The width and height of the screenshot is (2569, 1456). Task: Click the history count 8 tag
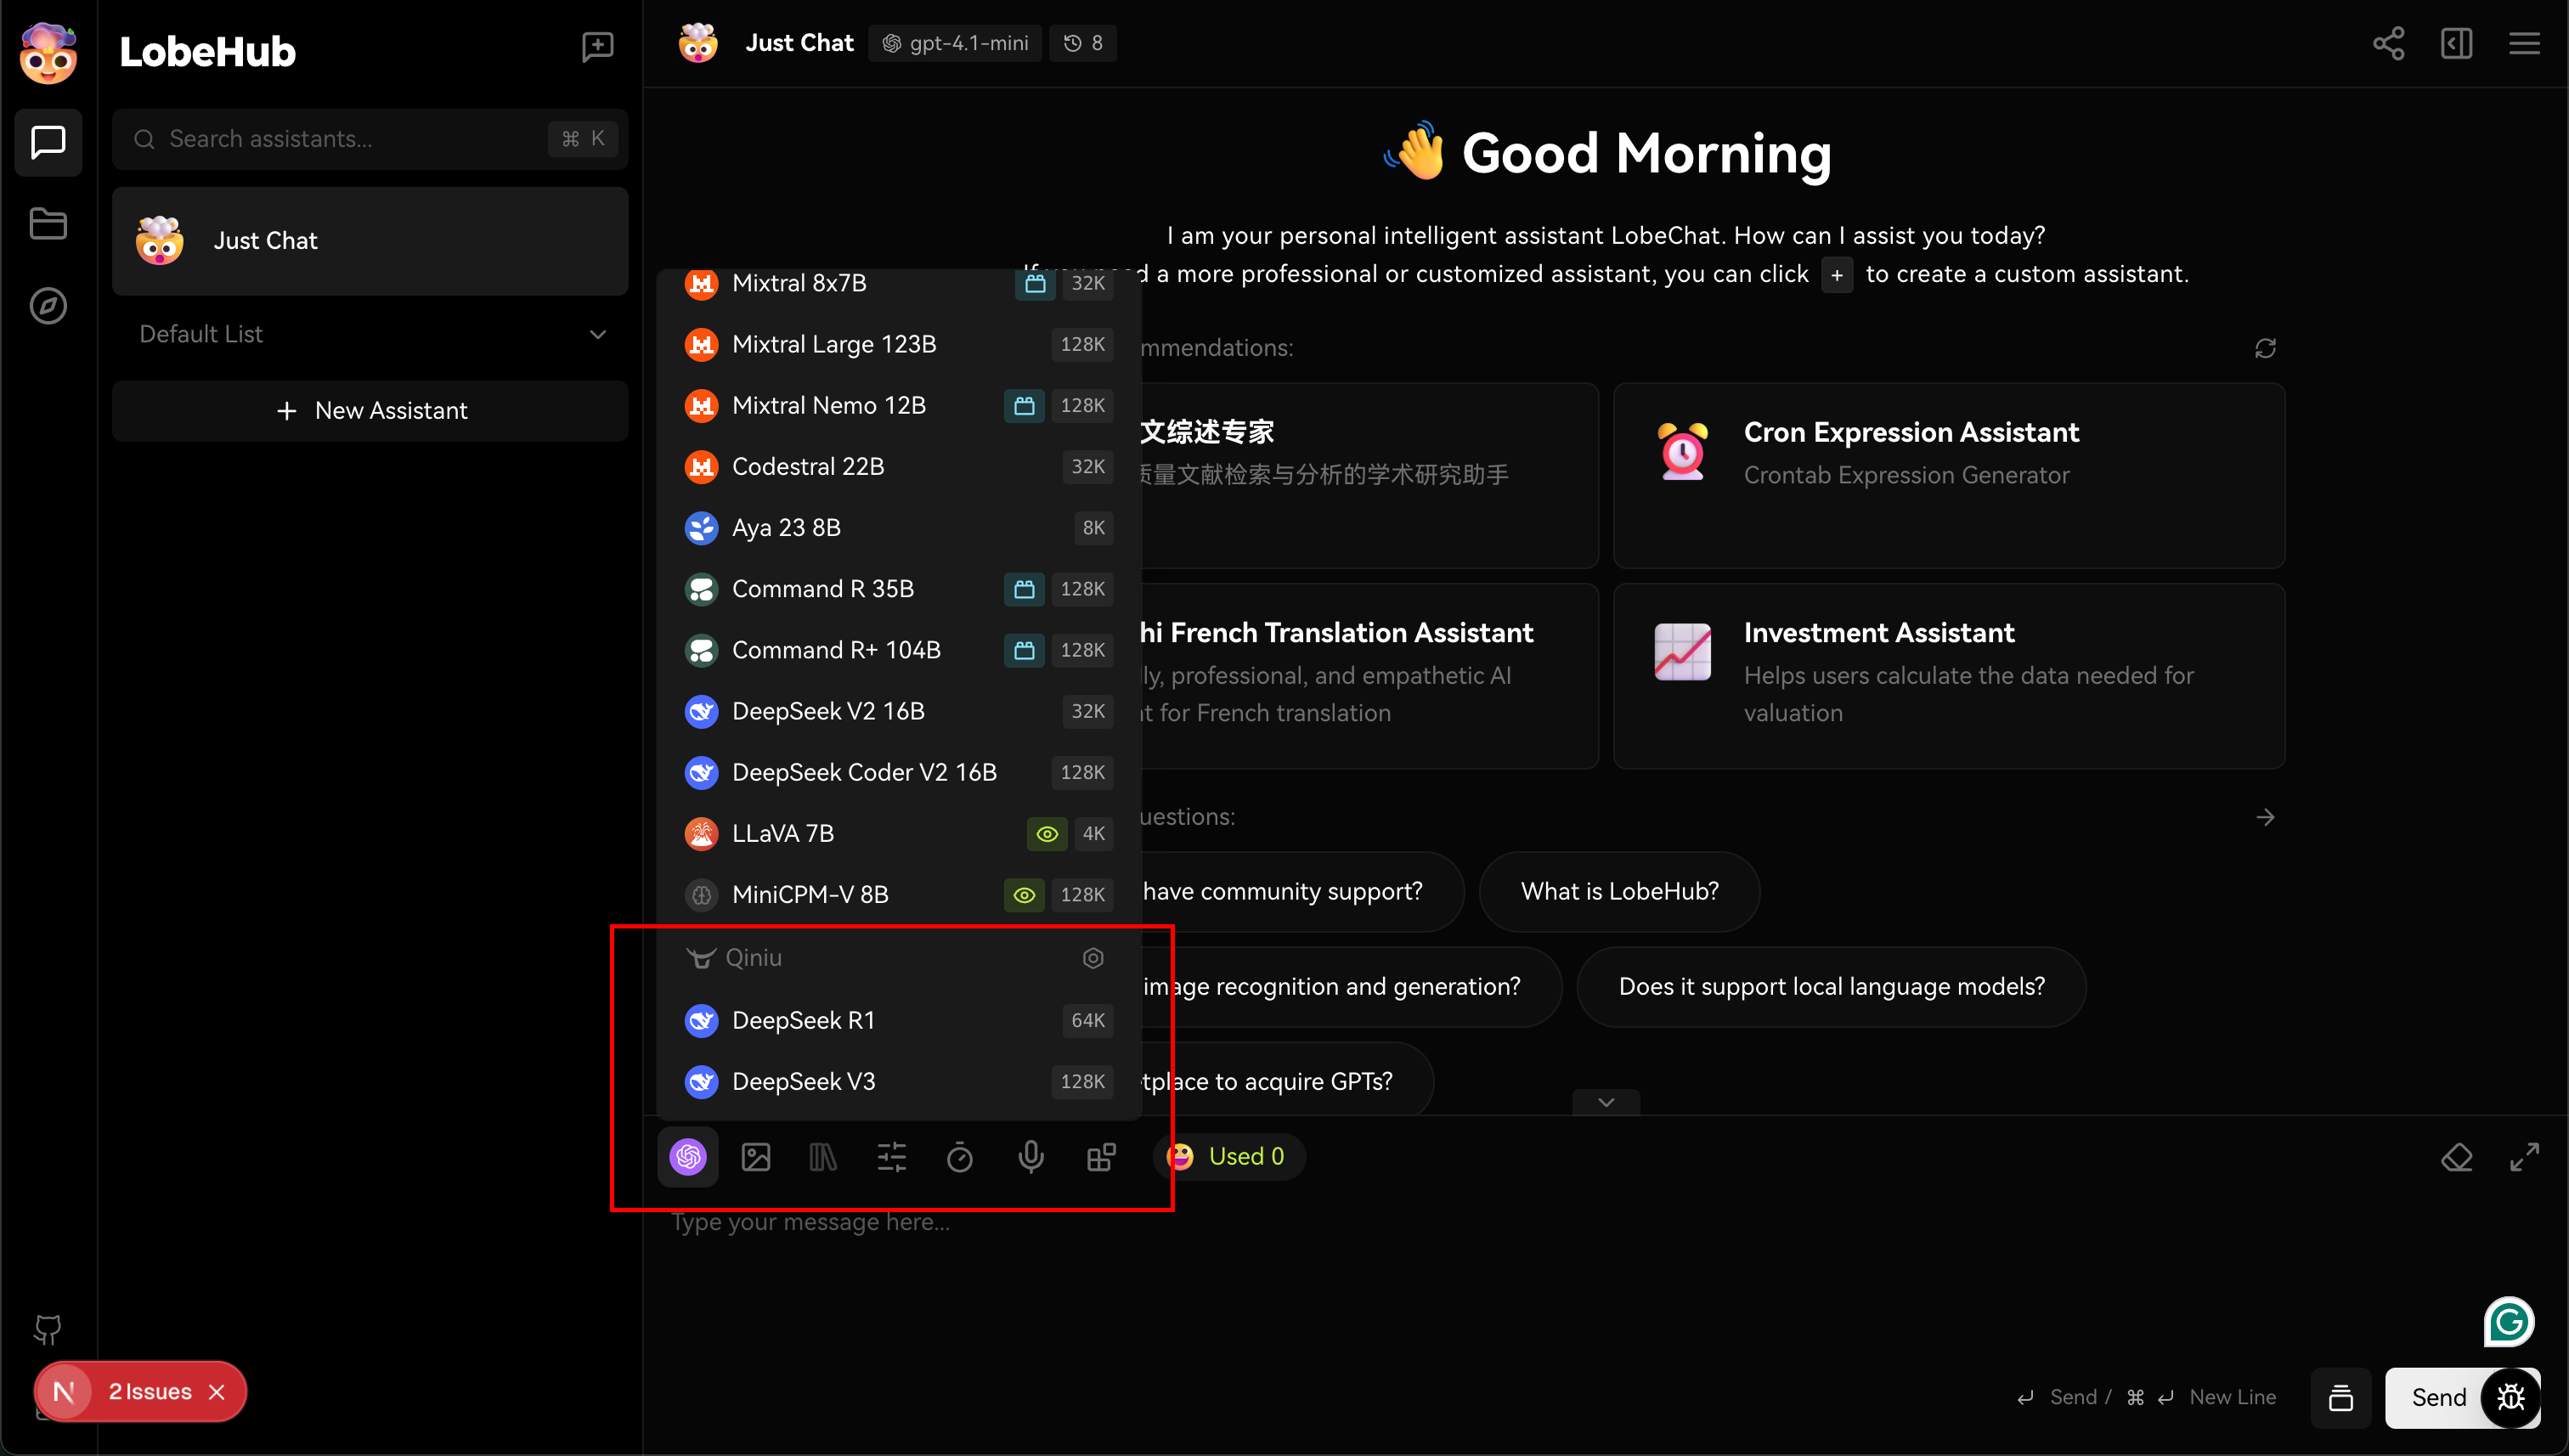click(1083, 43)
